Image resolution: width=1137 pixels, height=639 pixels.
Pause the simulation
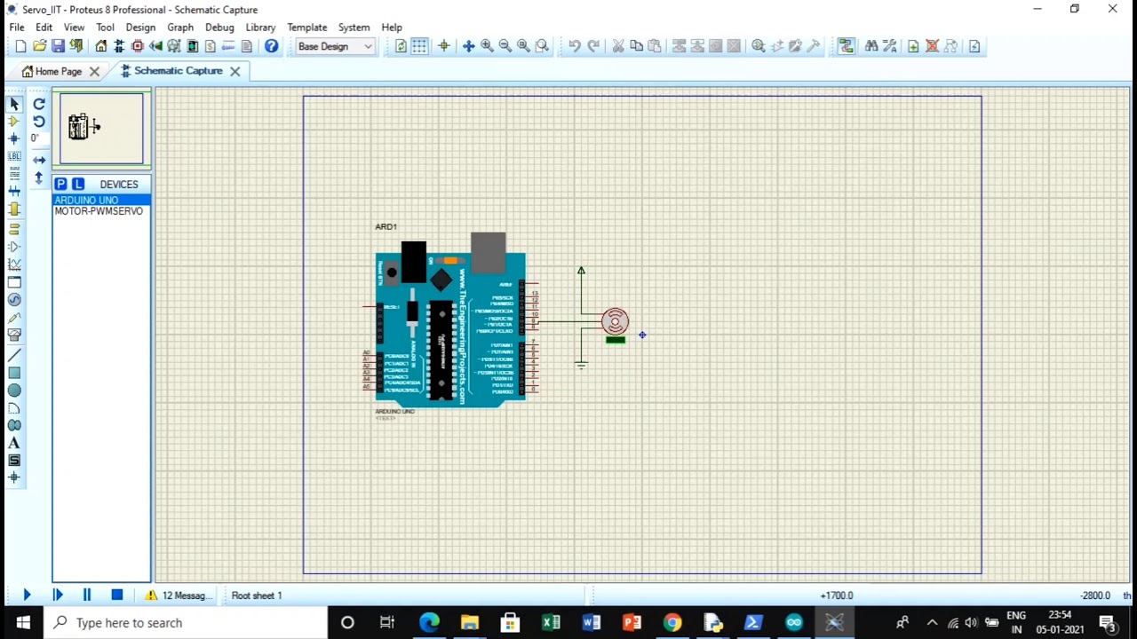coord(87,596)
